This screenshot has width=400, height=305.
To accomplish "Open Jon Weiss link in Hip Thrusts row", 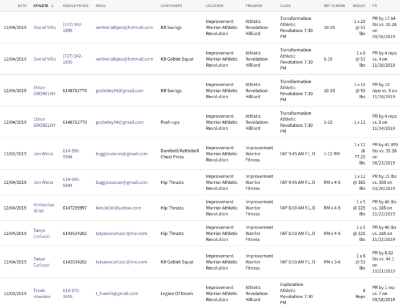I will 43,182.
